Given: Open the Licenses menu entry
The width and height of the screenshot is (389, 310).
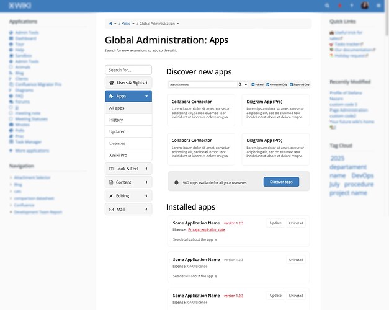Looking at the screenshot, I should click(128, 143).
